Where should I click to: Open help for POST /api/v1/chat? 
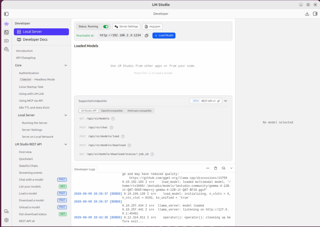click(112, 127)
